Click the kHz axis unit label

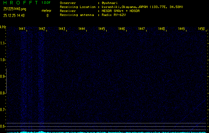[x=3, y=27]
